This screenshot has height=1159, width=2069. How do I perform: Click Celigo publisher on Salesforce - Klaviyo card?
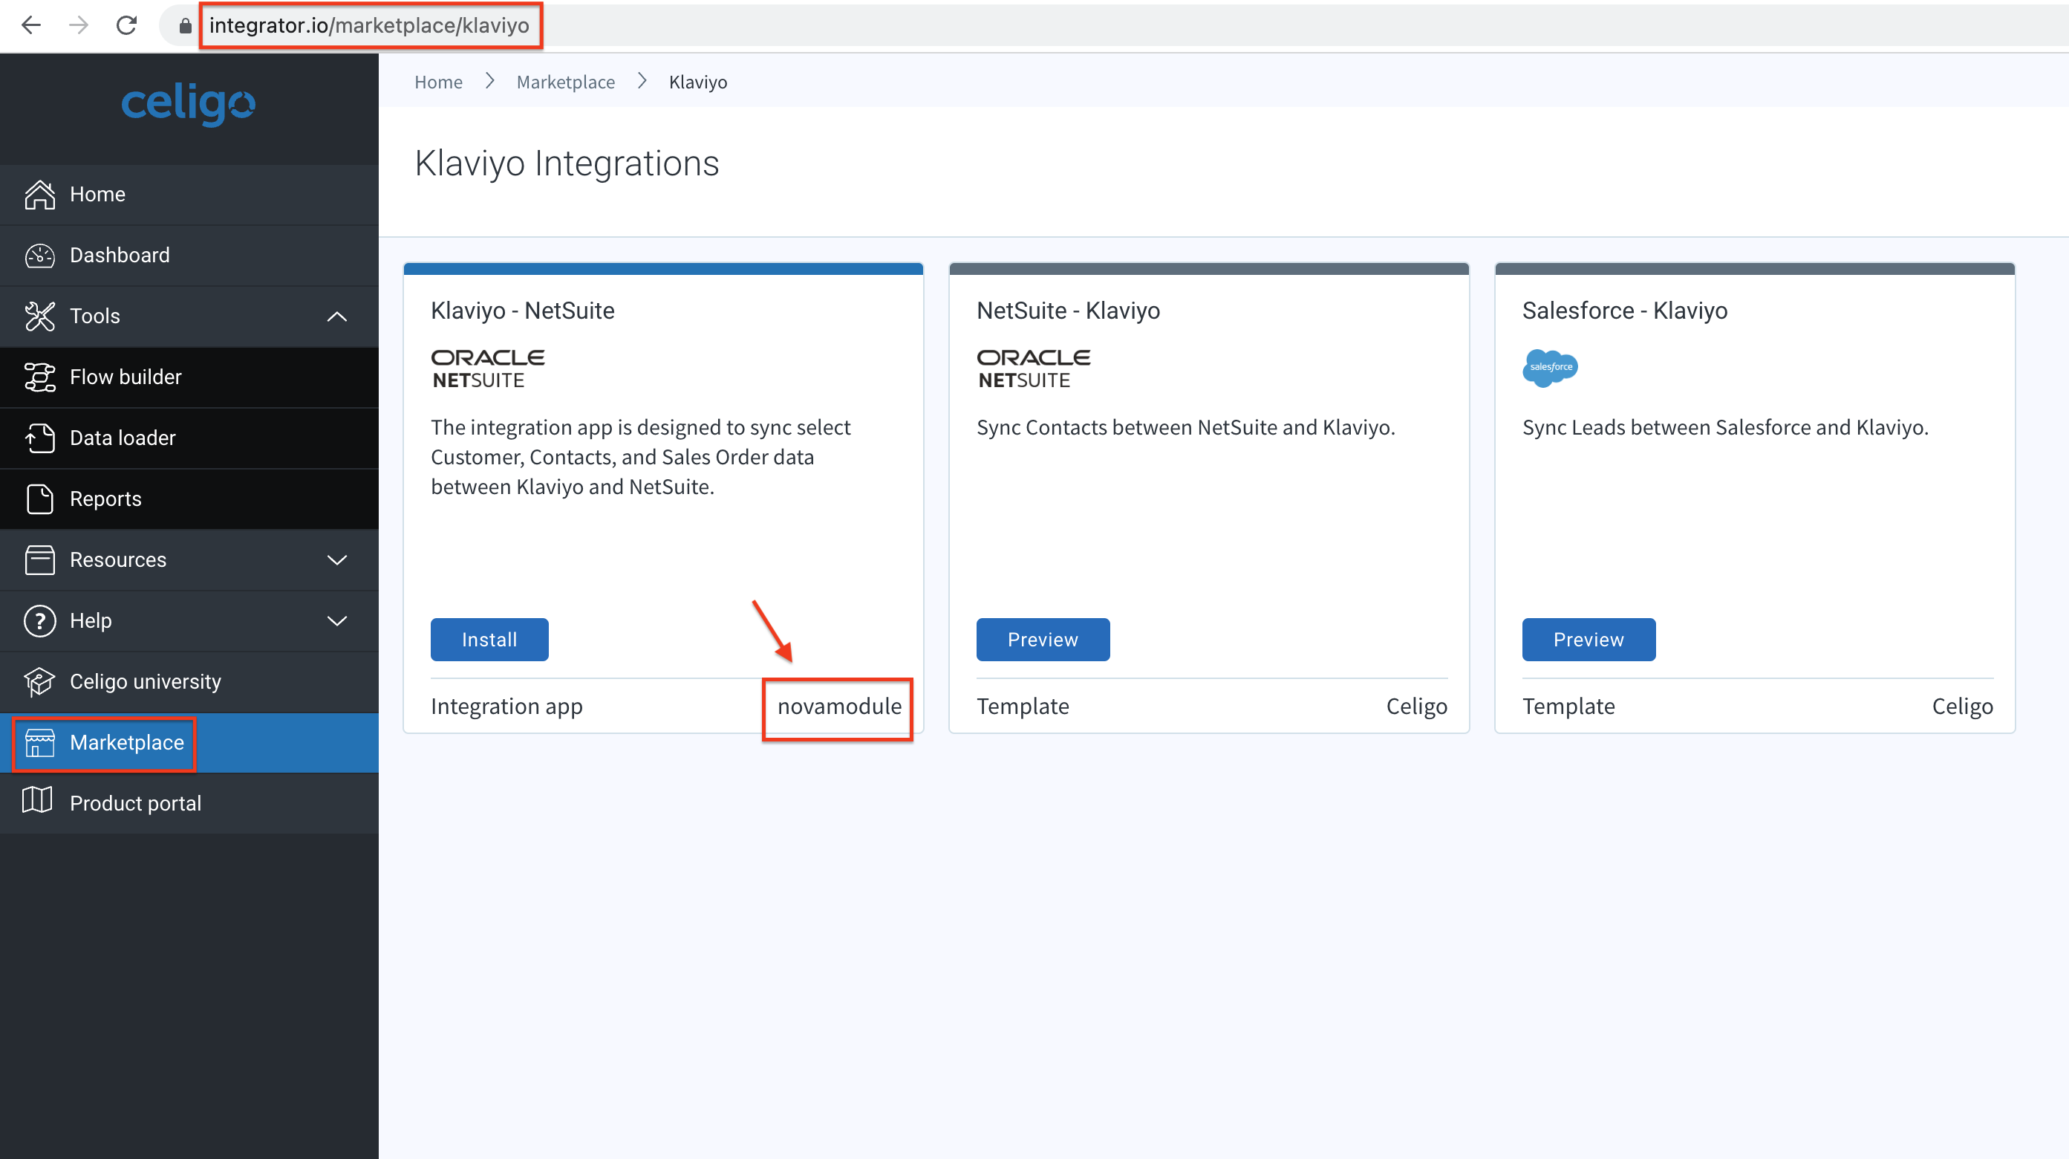1962,707
